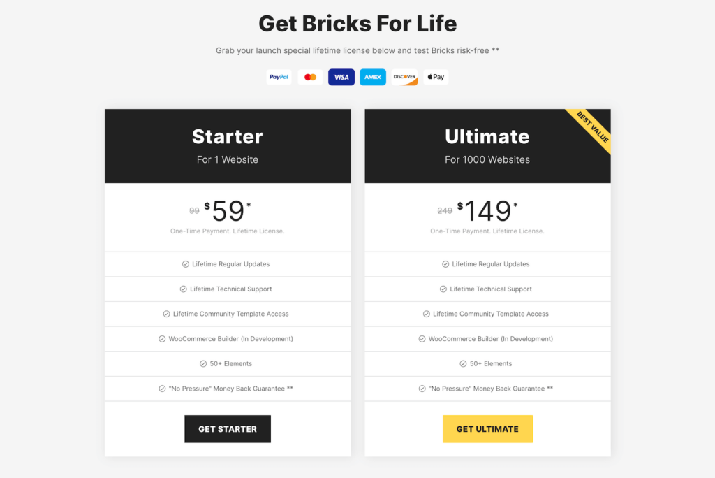This screenshot has width=715, height=478.
Task: Select the Starter plan header
Action: point(228,146)
